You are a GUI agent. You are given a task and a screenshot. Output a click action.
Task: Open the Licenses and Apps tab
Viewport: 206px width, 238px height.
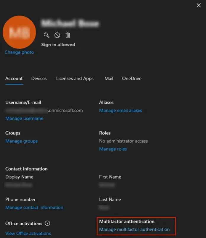(75, 79)
